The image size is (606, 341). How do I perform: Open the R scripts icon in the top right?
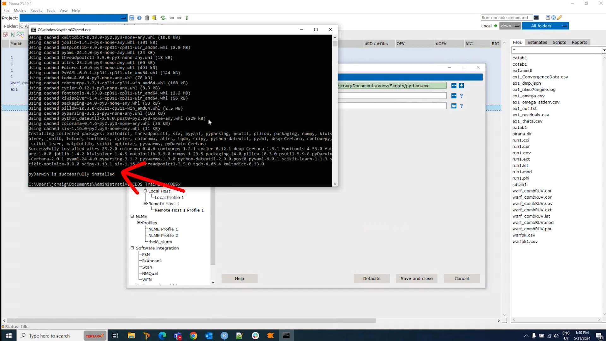click(554, 17)
